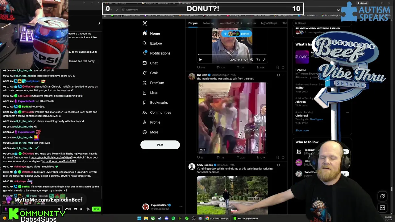Switch to the higha$$terpz tab
This screenshot has width=395, height=222.
[x=269, y=23]
